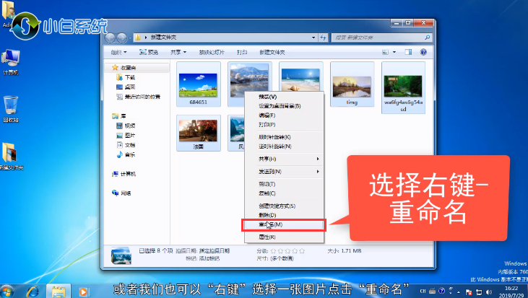Click the 新建文件夹 address bar path
Viewport: 528px width, 298px height.
coord(163,38)
